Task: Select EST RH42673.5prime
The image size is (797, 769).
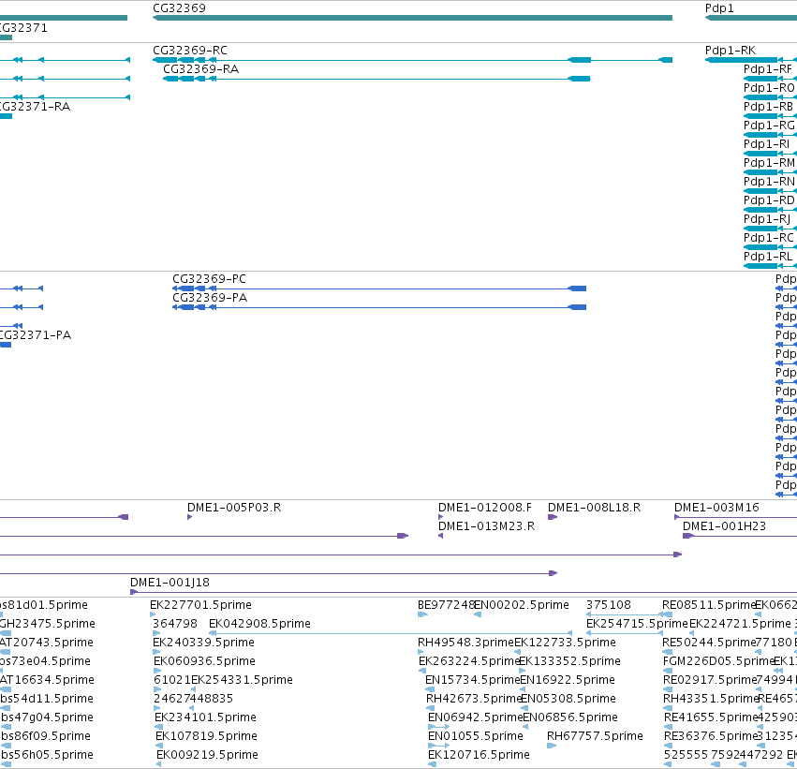Action: pyautogui.click(x=474, y=699)
